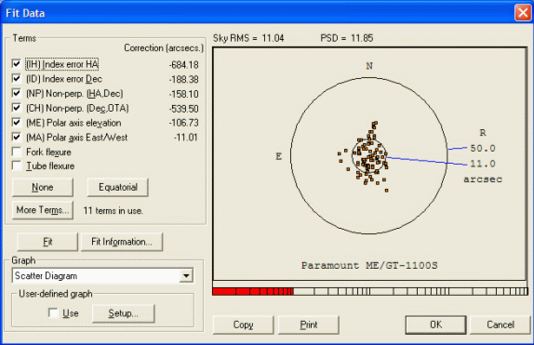The height and width of the screenshot is (345, 534).
Task: Run the Fit button
Action: [47, 242]
